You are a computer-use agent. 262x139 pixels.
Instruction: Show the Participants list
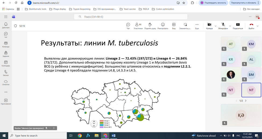[138, 26]
